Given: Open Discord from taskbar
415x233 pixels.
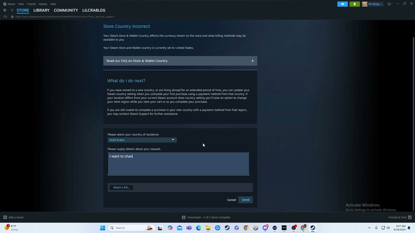Looking at the screenshot, I should [x=265, y=228].
